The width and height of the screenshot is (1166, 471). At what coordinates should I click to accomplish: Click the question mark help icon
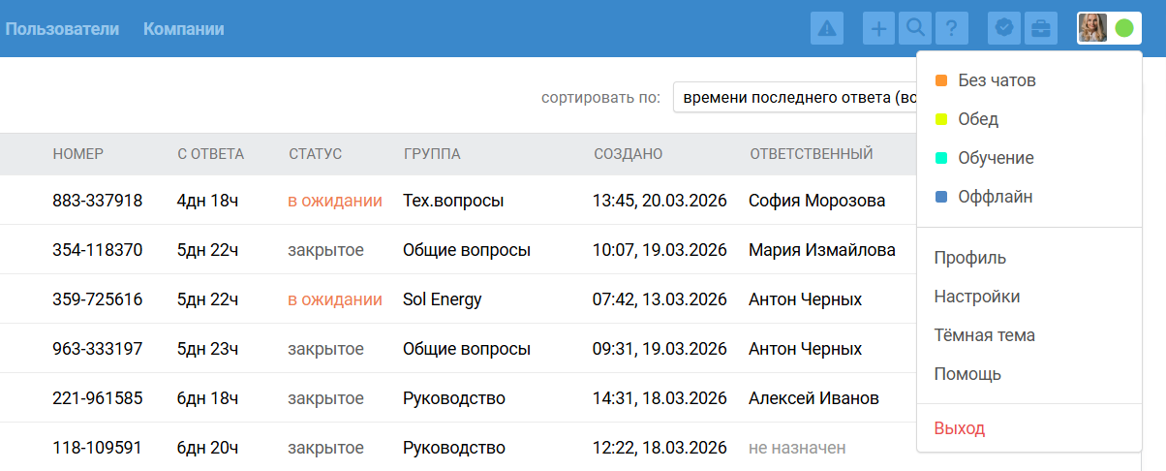[952, 29]
